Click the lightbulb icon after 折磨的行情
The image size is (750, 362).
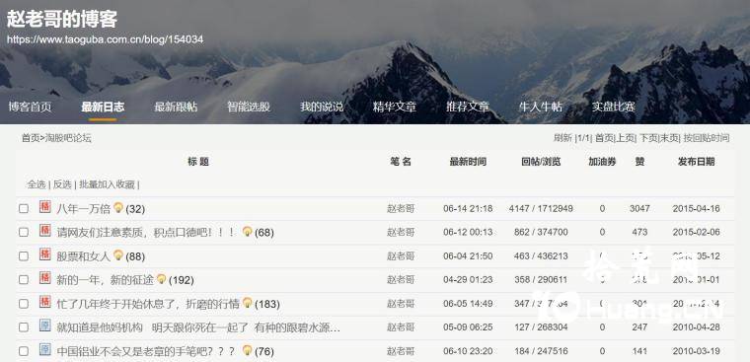pos(247,303)
